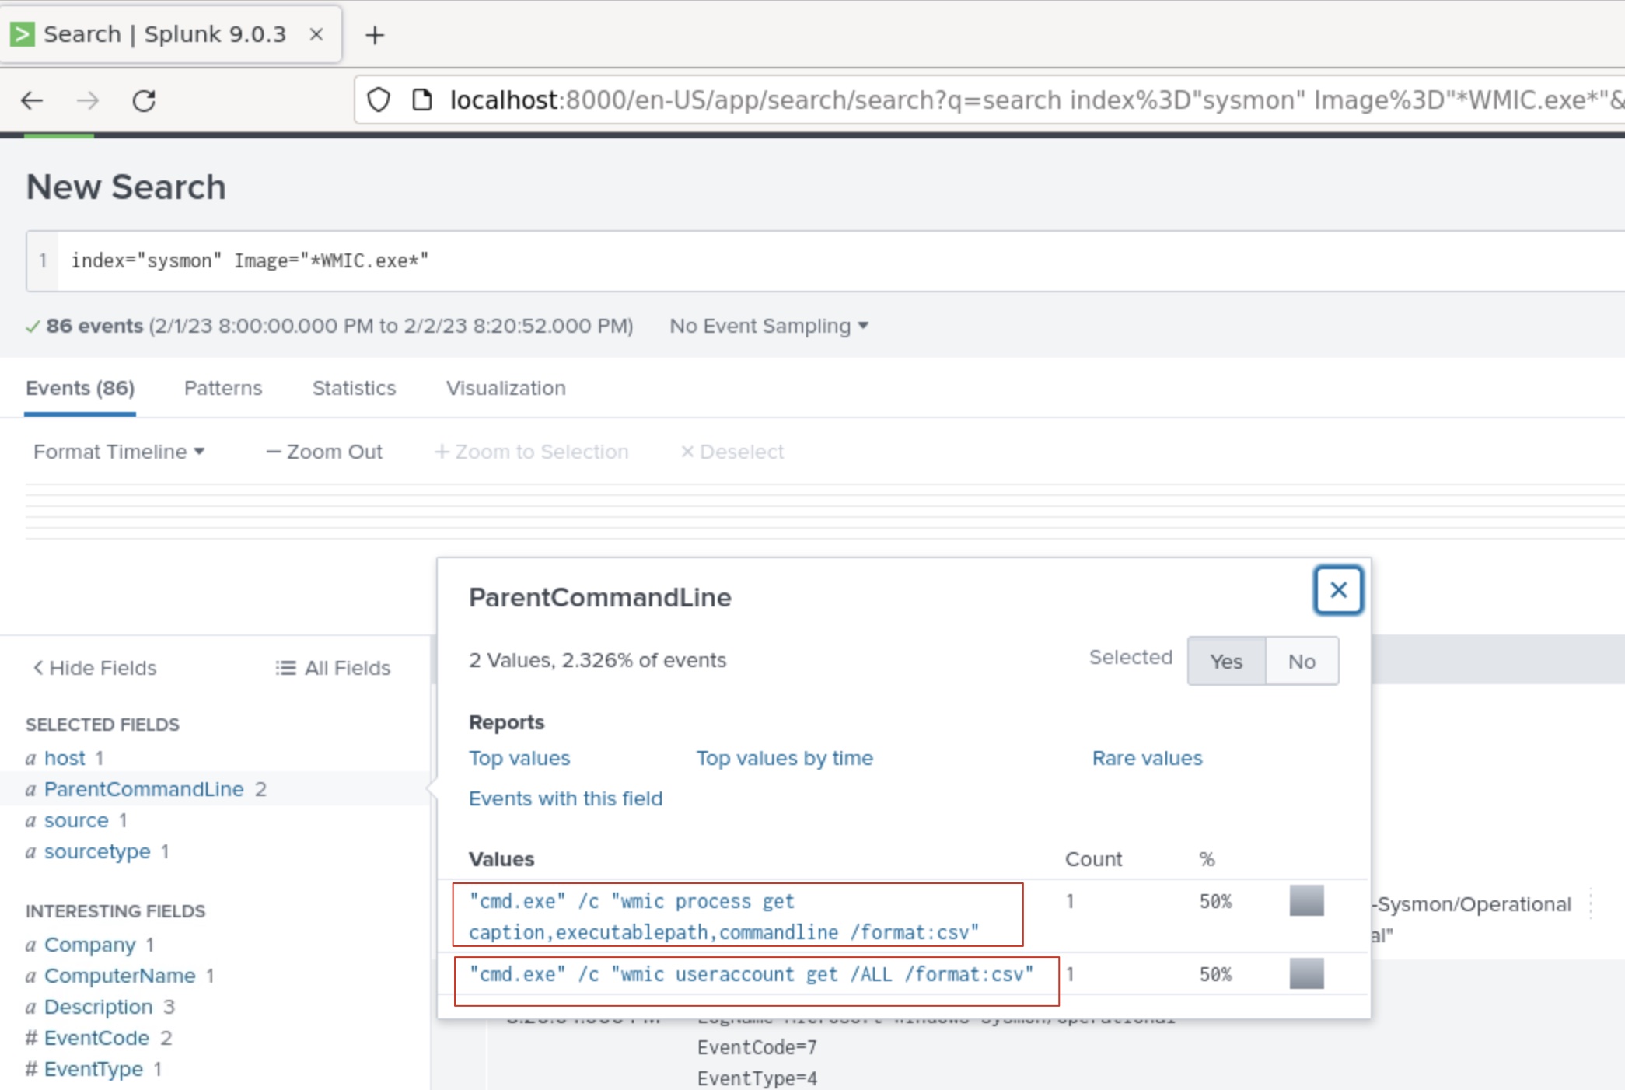The height and width of the screenshot is (1090, 1625).
Task: Click the Description field
Action: (98, 1007)
